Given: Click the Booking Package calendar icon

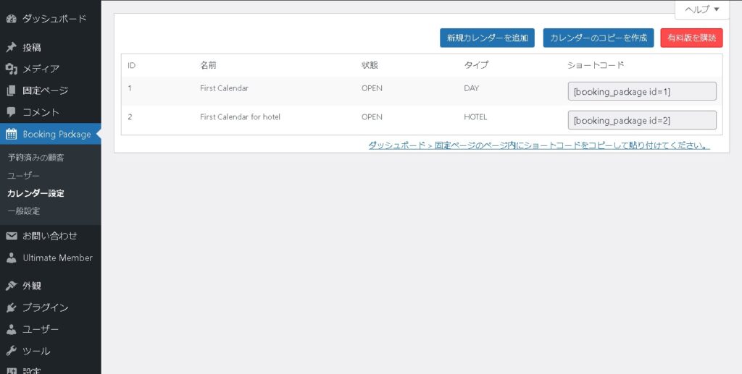Looking at the screenshot, I should [11, 135].
